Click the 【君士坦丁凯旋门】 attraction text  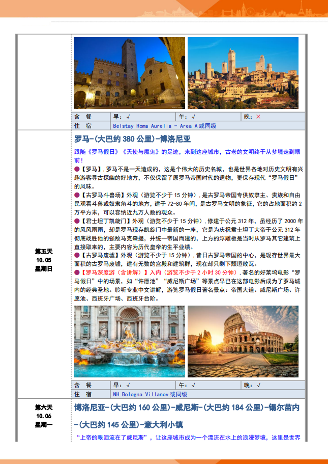click(x=106, y=221)
